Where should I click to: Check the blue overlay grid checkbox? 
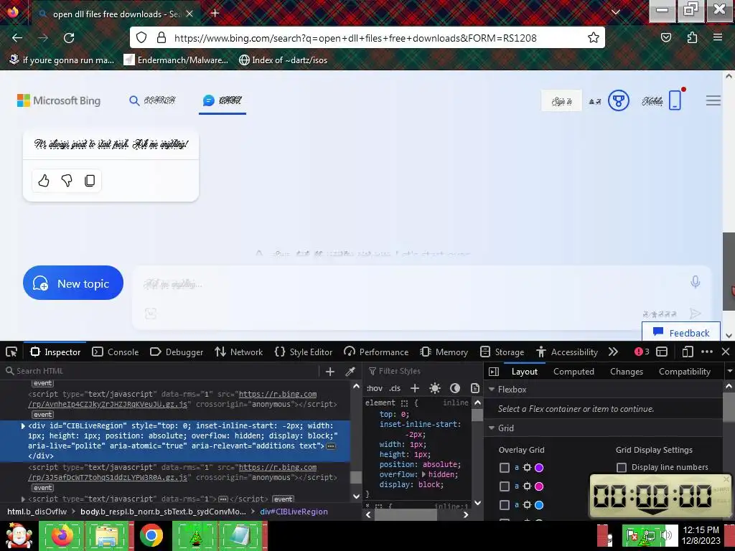pos(505,505)
